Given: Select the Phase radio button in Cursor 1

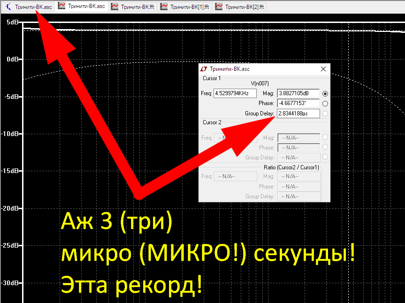Looking at the screenshot, I should coord(325,103).
